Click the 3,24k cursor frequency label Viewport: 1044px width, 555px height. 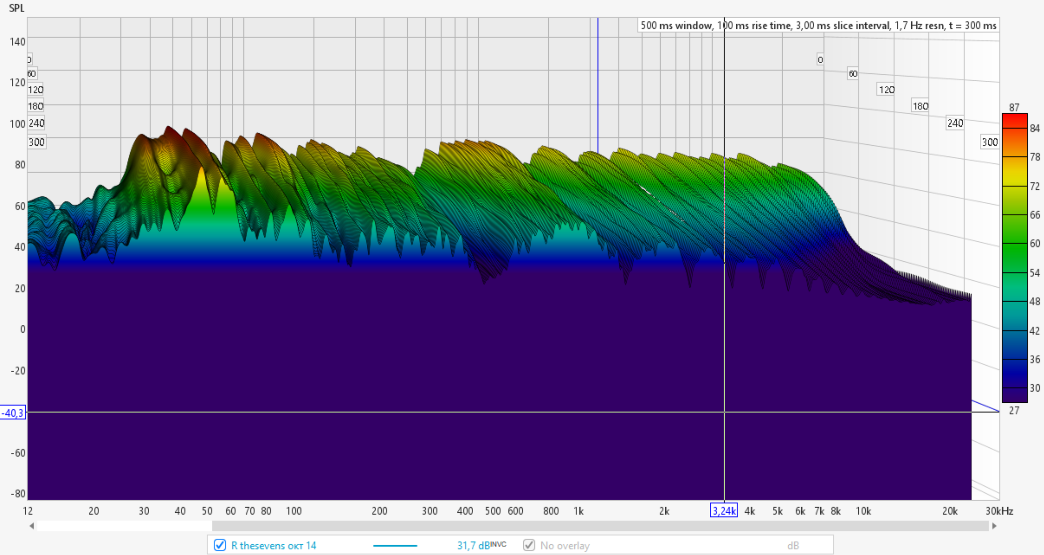click(x=724, y=511)
